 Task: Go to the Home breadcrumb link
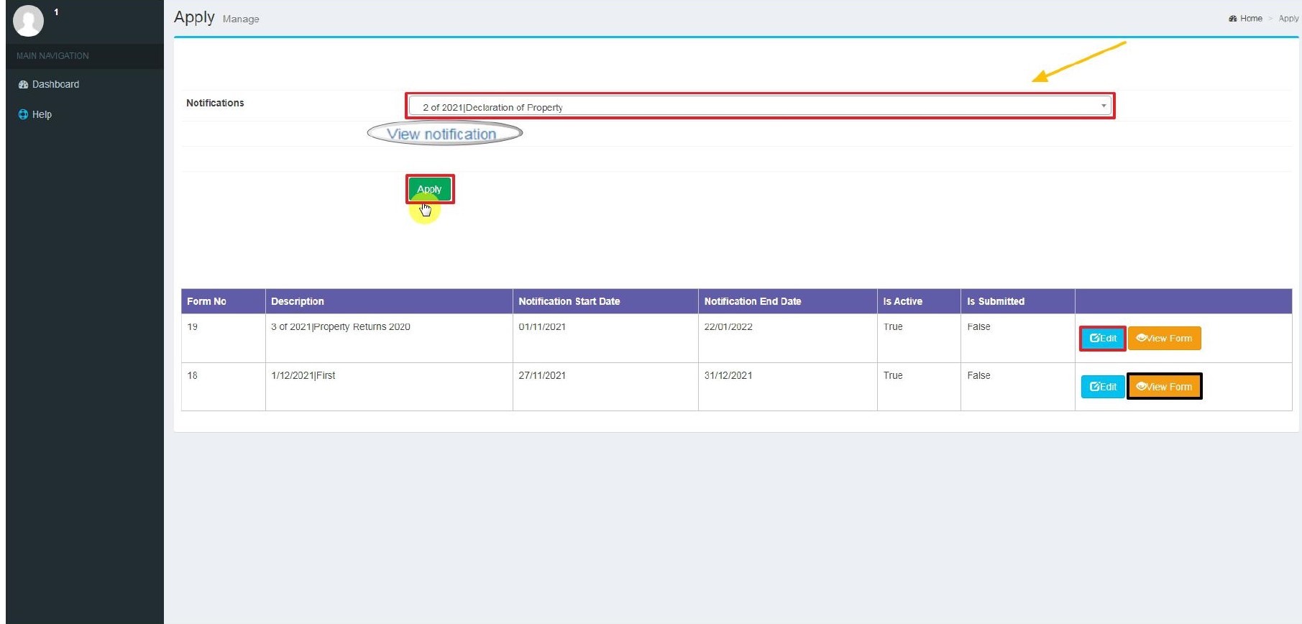coord(1251,19)
